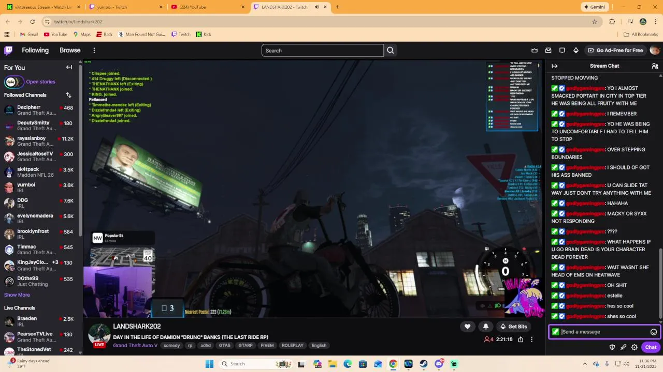Click the LANDSHARK202 channel name

point(137,327)
